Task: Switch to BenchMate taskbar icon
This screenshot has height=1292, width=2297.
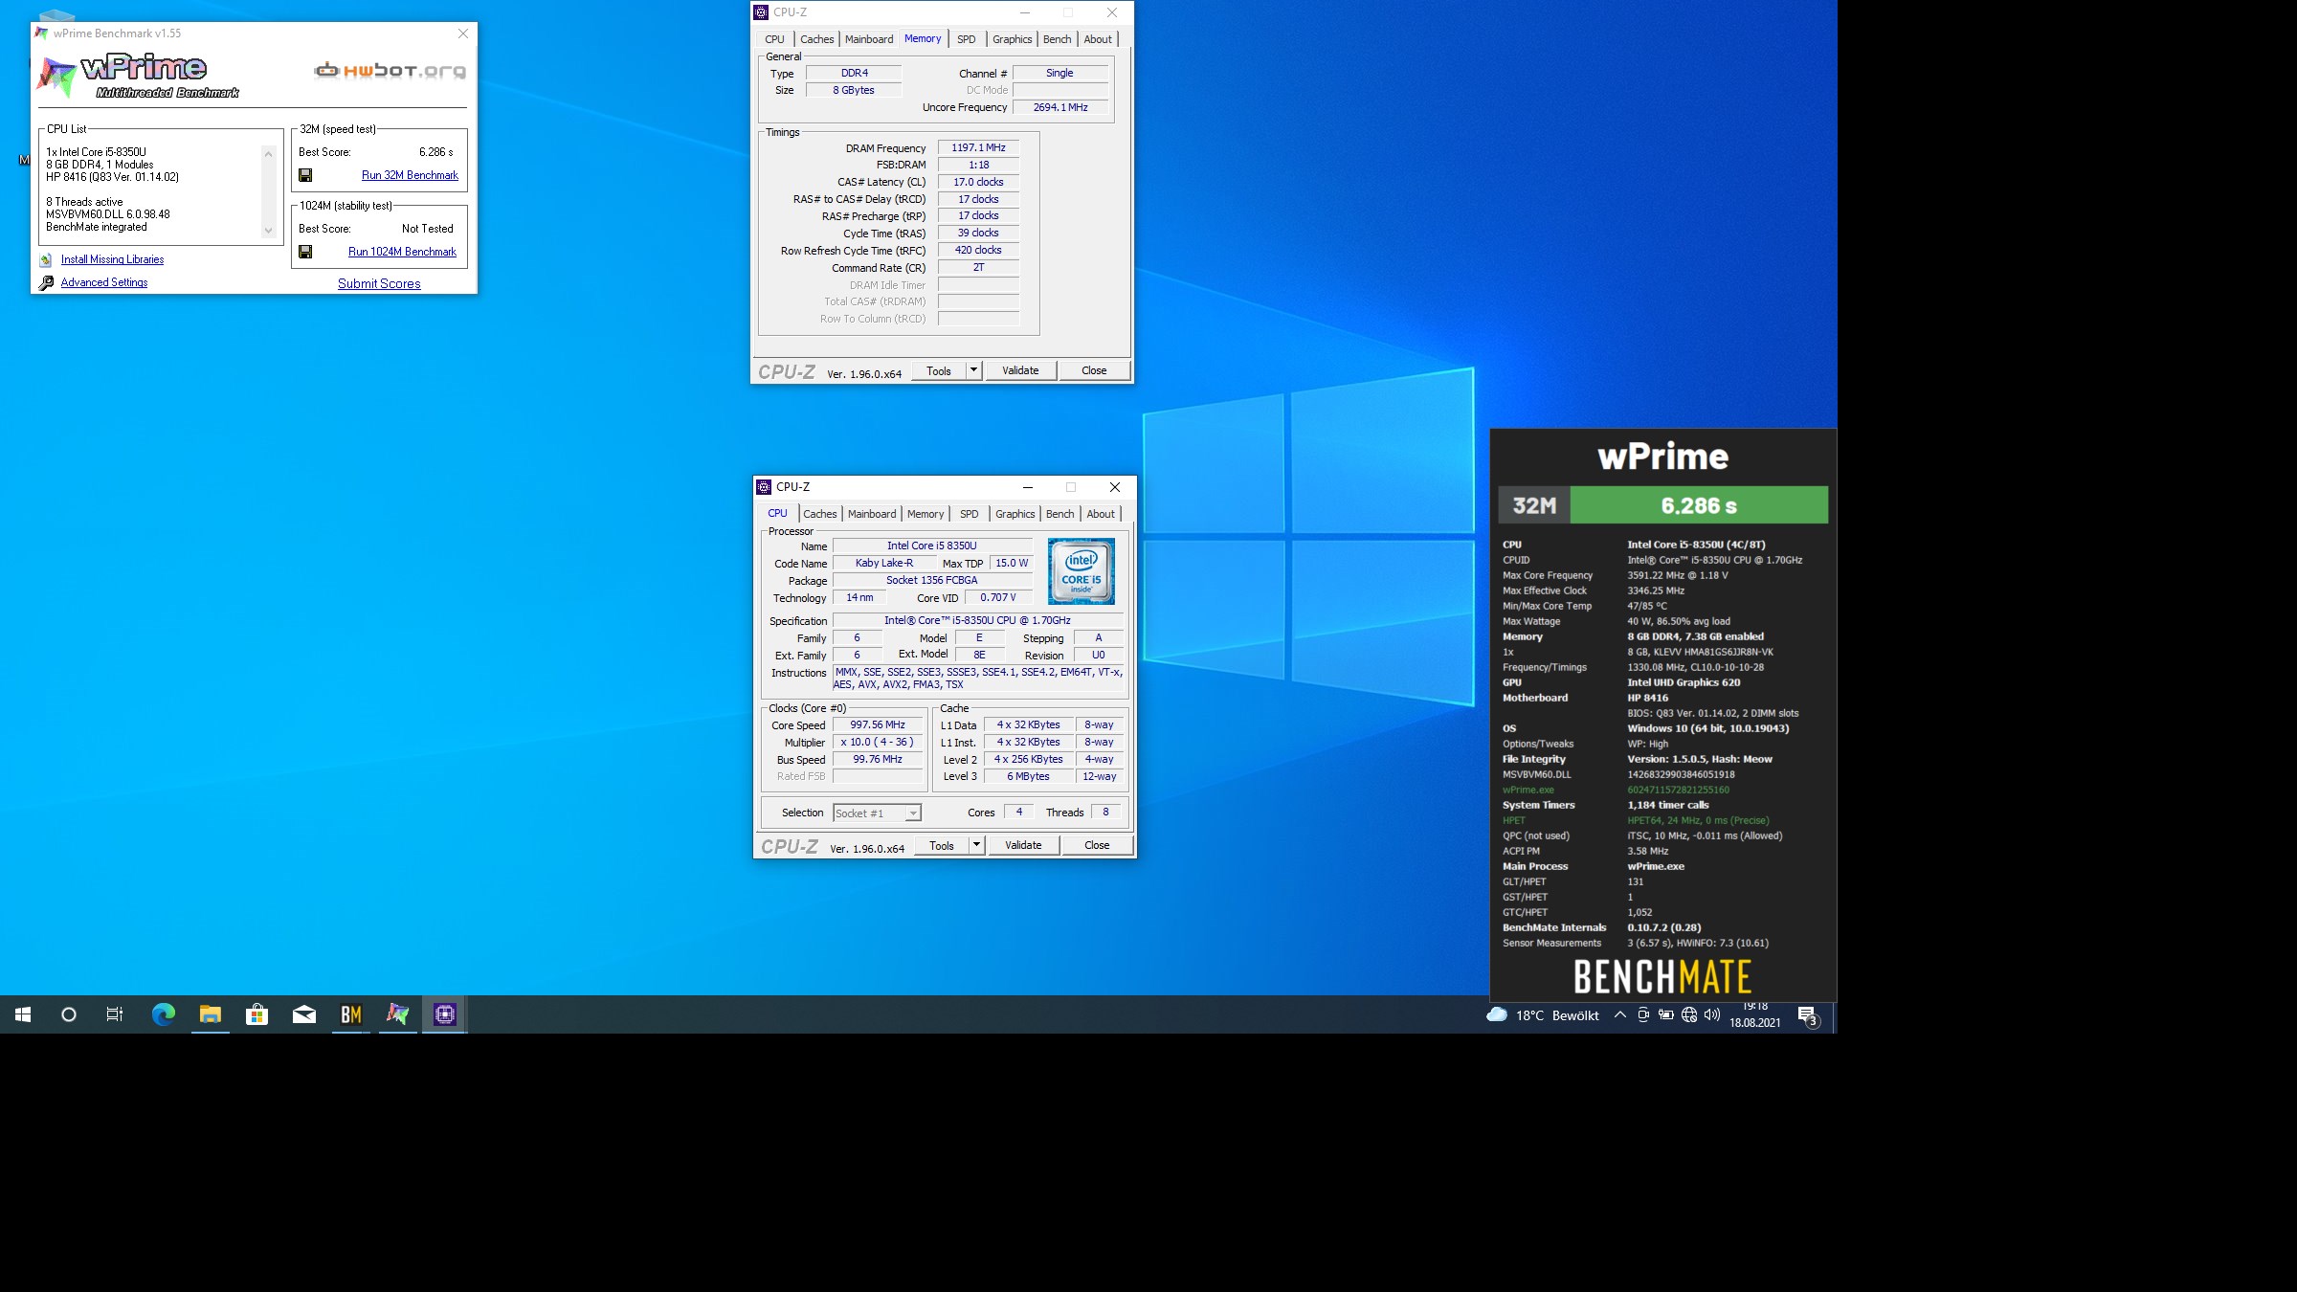Action: [x=351, y=1014]
